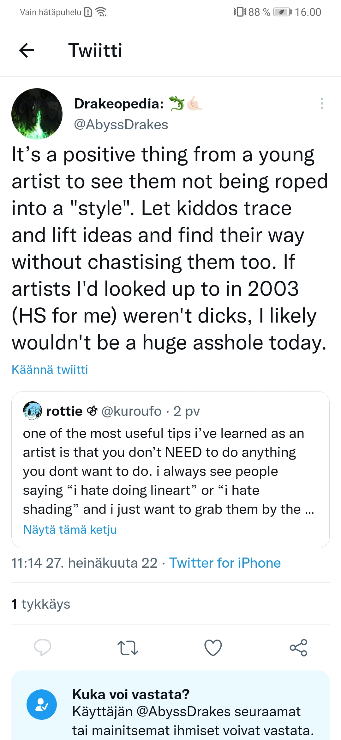The width and height of the screenshot is (341, 740).
Task: View the 1 tykkäys likes list
Action: (x=41, y=604)
